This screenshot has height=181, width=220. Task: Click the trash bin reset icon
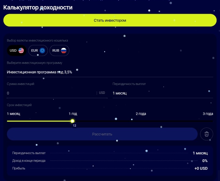pyautogui.click(x=207, y=134)
